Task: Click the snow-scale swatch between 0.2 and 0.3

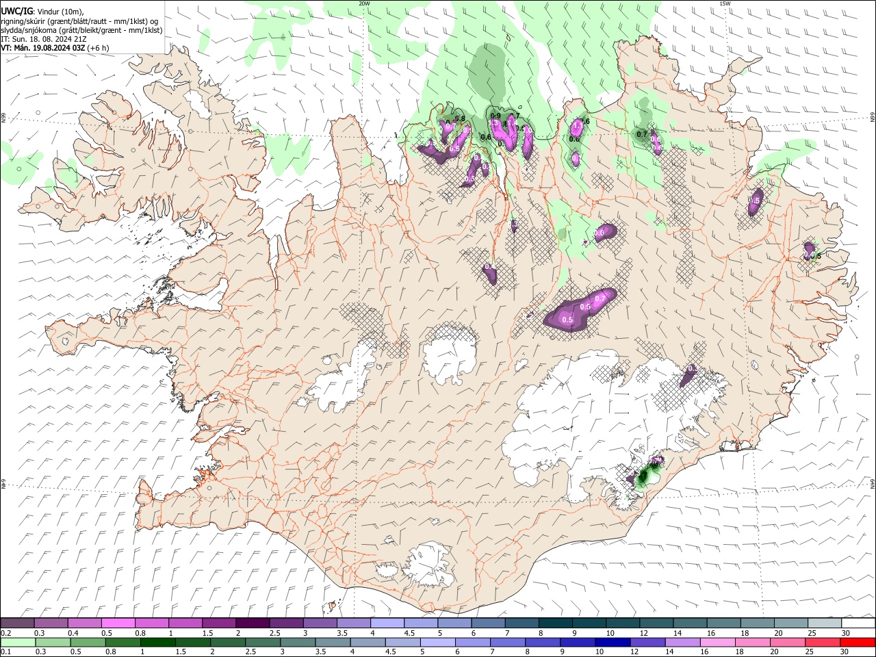Action: (17, 623)
